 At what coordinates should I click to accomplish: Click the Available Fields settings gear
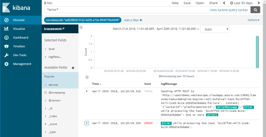(x=73, y=68)
